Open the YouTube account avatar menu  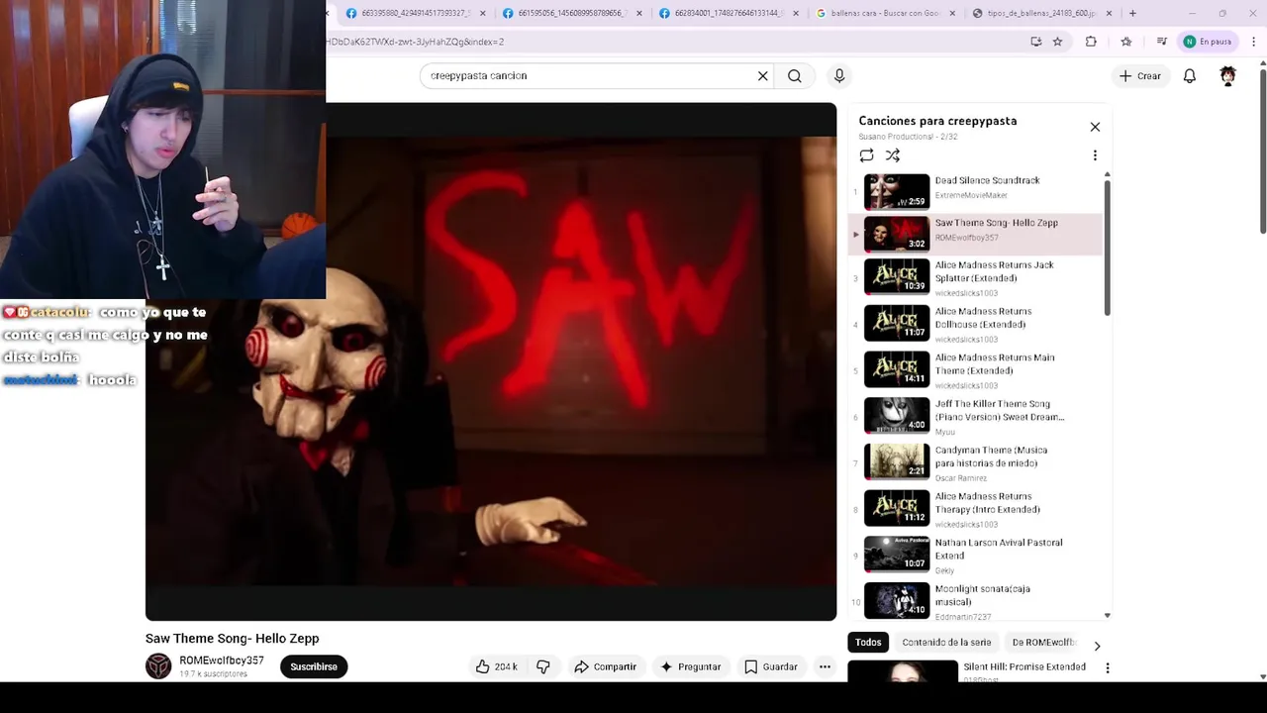(x=1228, y=76)
